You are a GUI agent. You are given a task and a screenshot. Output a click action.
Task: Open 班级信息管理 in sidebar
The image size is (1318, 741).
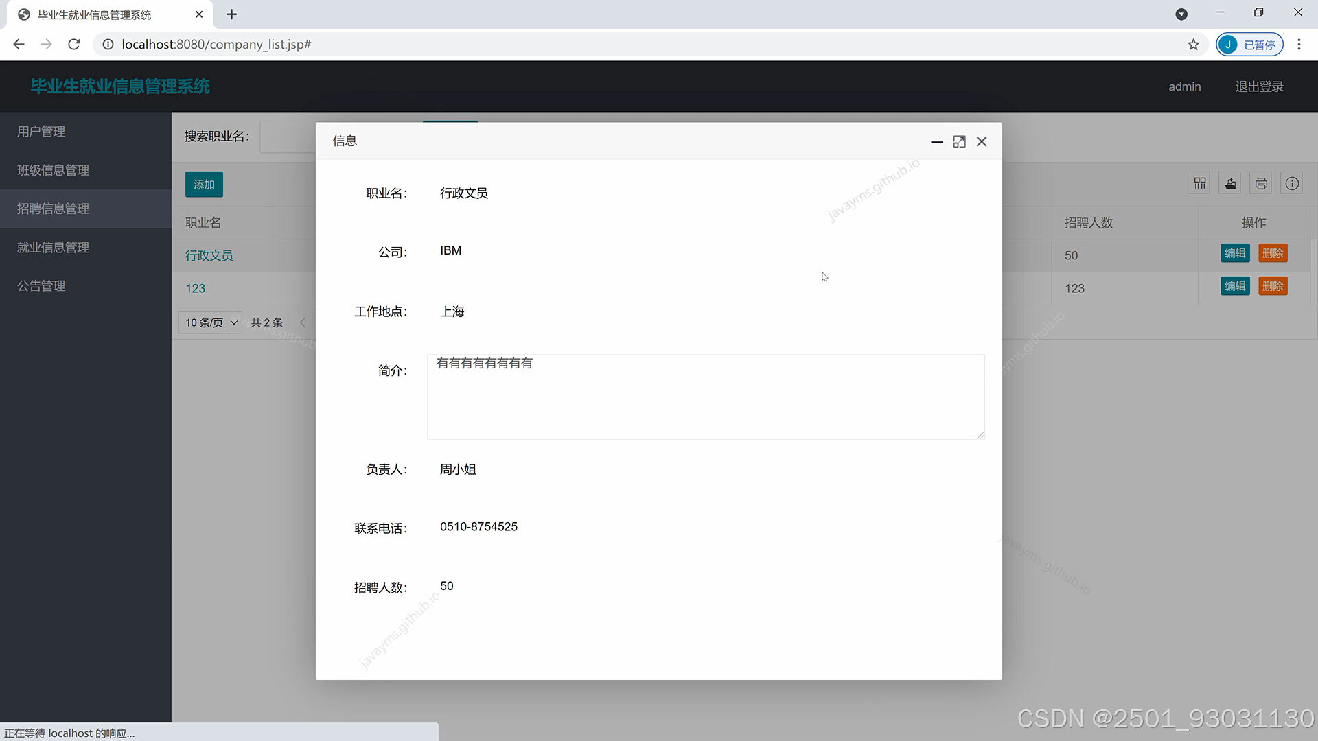[x=86, y=170]
